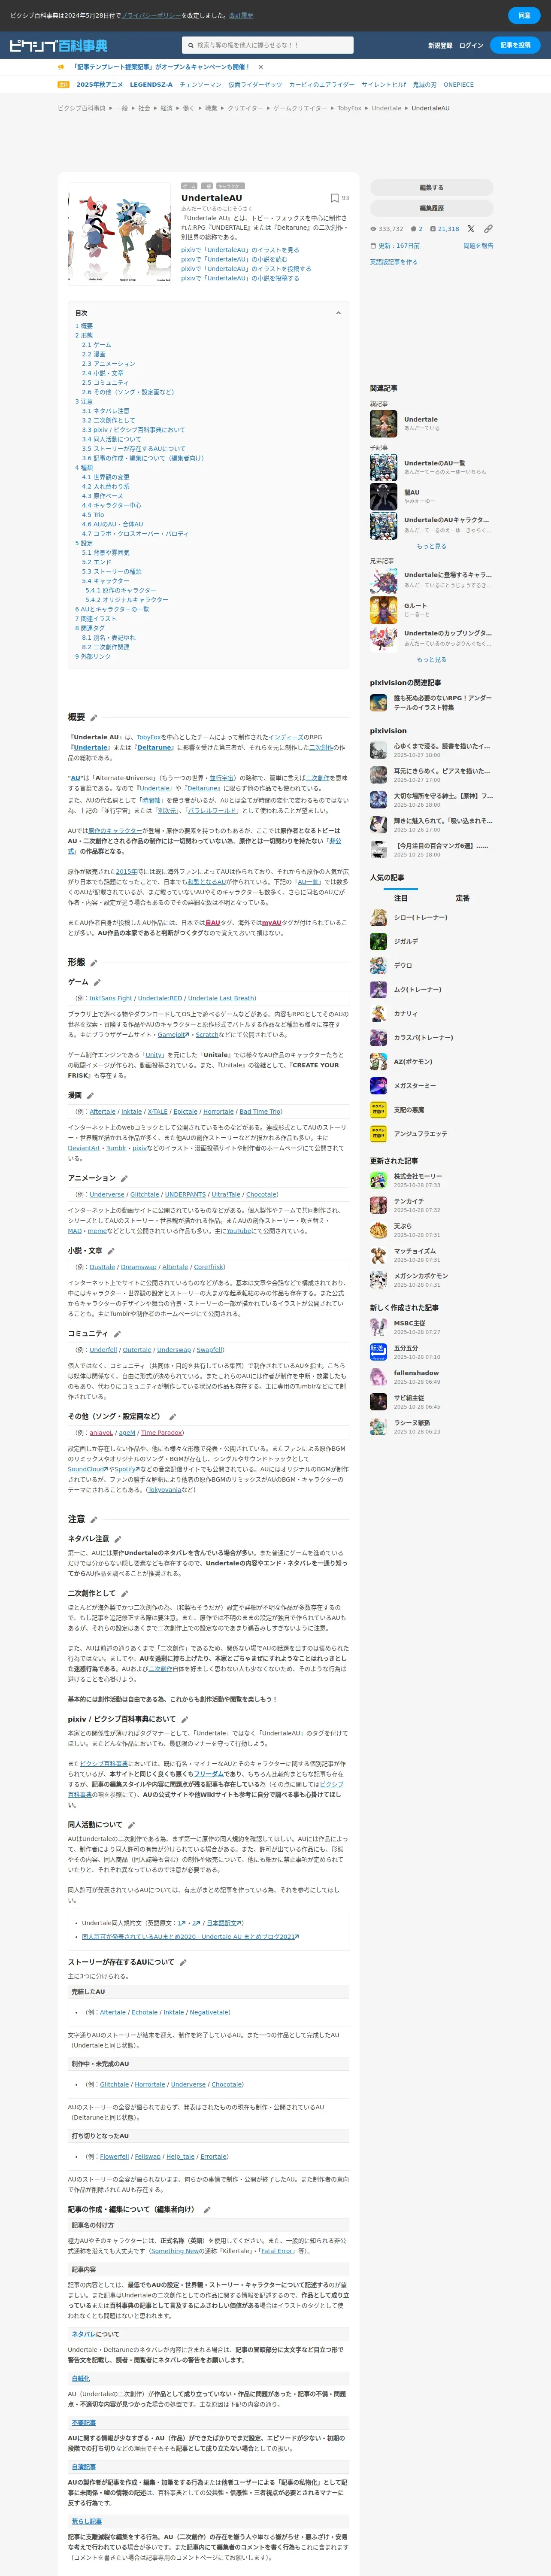Open the 問題を報告 link
The width and height of the screenshot is (551, 2576).
pyautogui.click(x=478, y=245)
